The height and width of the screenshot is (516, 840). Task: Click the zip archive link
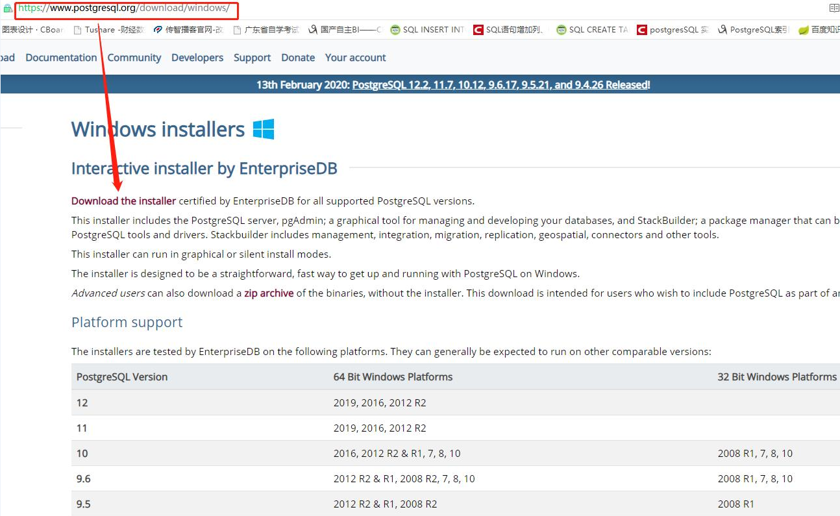[269, 293]
